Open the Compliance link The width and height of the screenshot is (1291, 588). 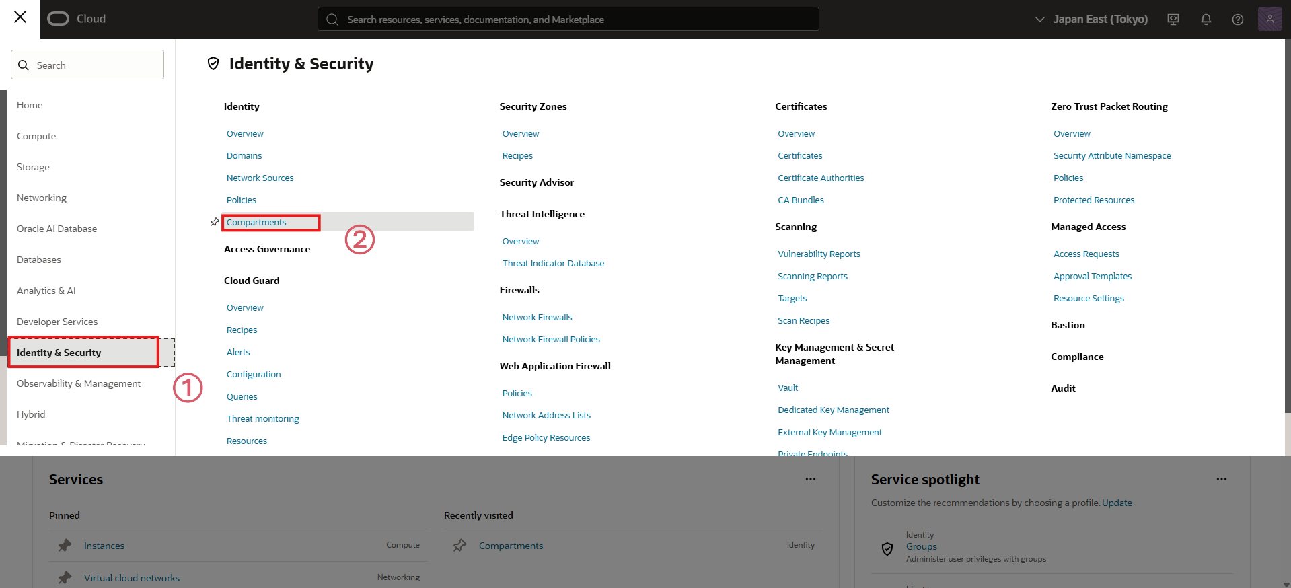pyautogui.click(x=1077, y=357)
